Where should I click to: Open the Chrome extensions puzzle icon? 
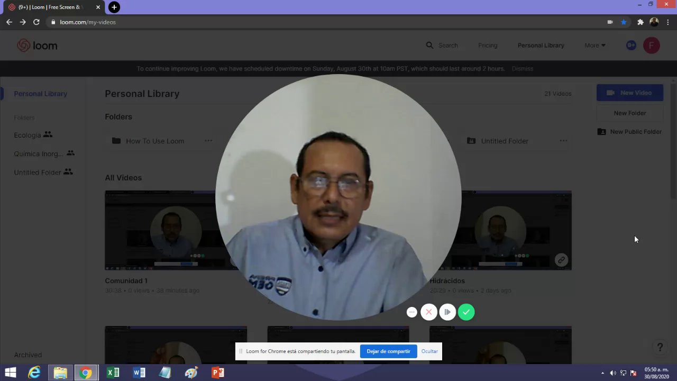click(x=641, y=22)
